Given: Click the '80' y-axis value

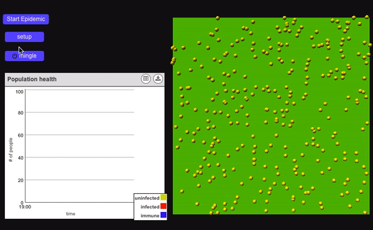Looking at the screenshot, I should [21, 113].
